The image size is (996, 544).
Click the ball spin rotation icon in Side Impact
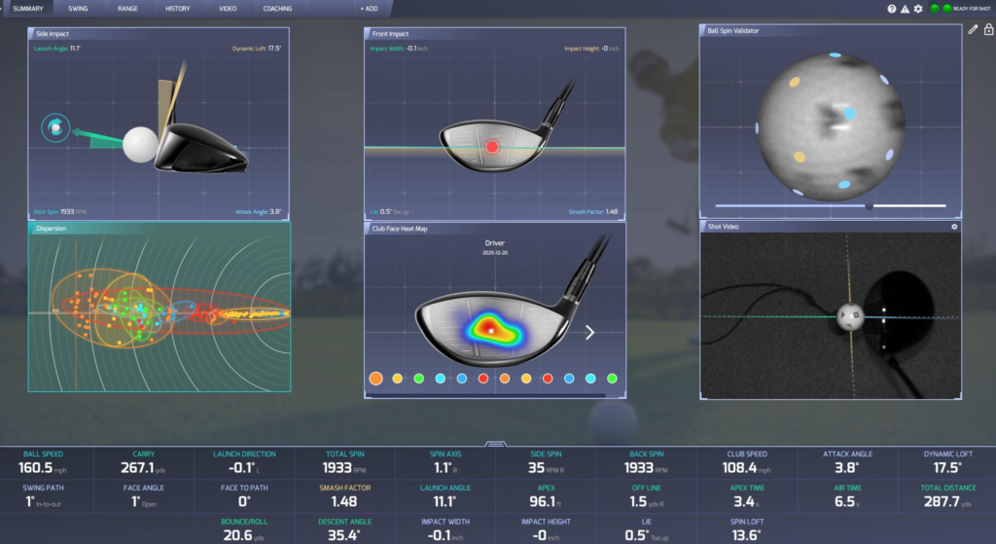(x=55, y=127)
